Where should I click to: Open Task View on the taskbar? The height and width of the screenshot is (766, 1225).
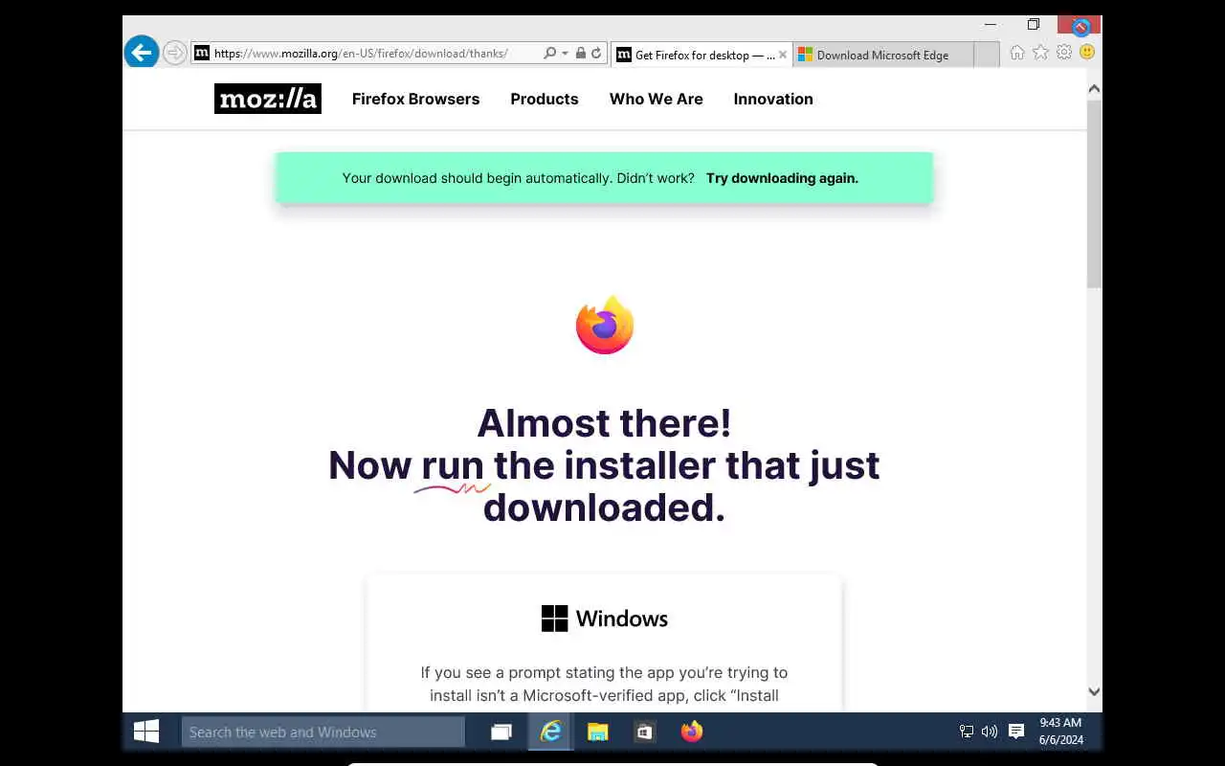pos(501,732)
